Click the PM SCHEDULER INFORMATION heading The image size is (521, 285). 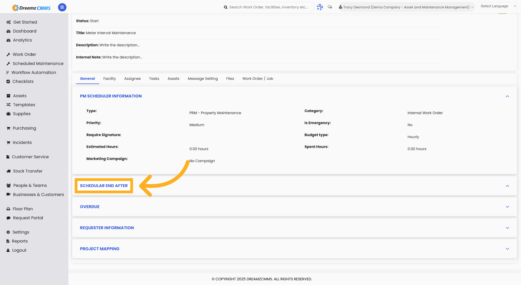pyautogui.click(x=111, y=96)
